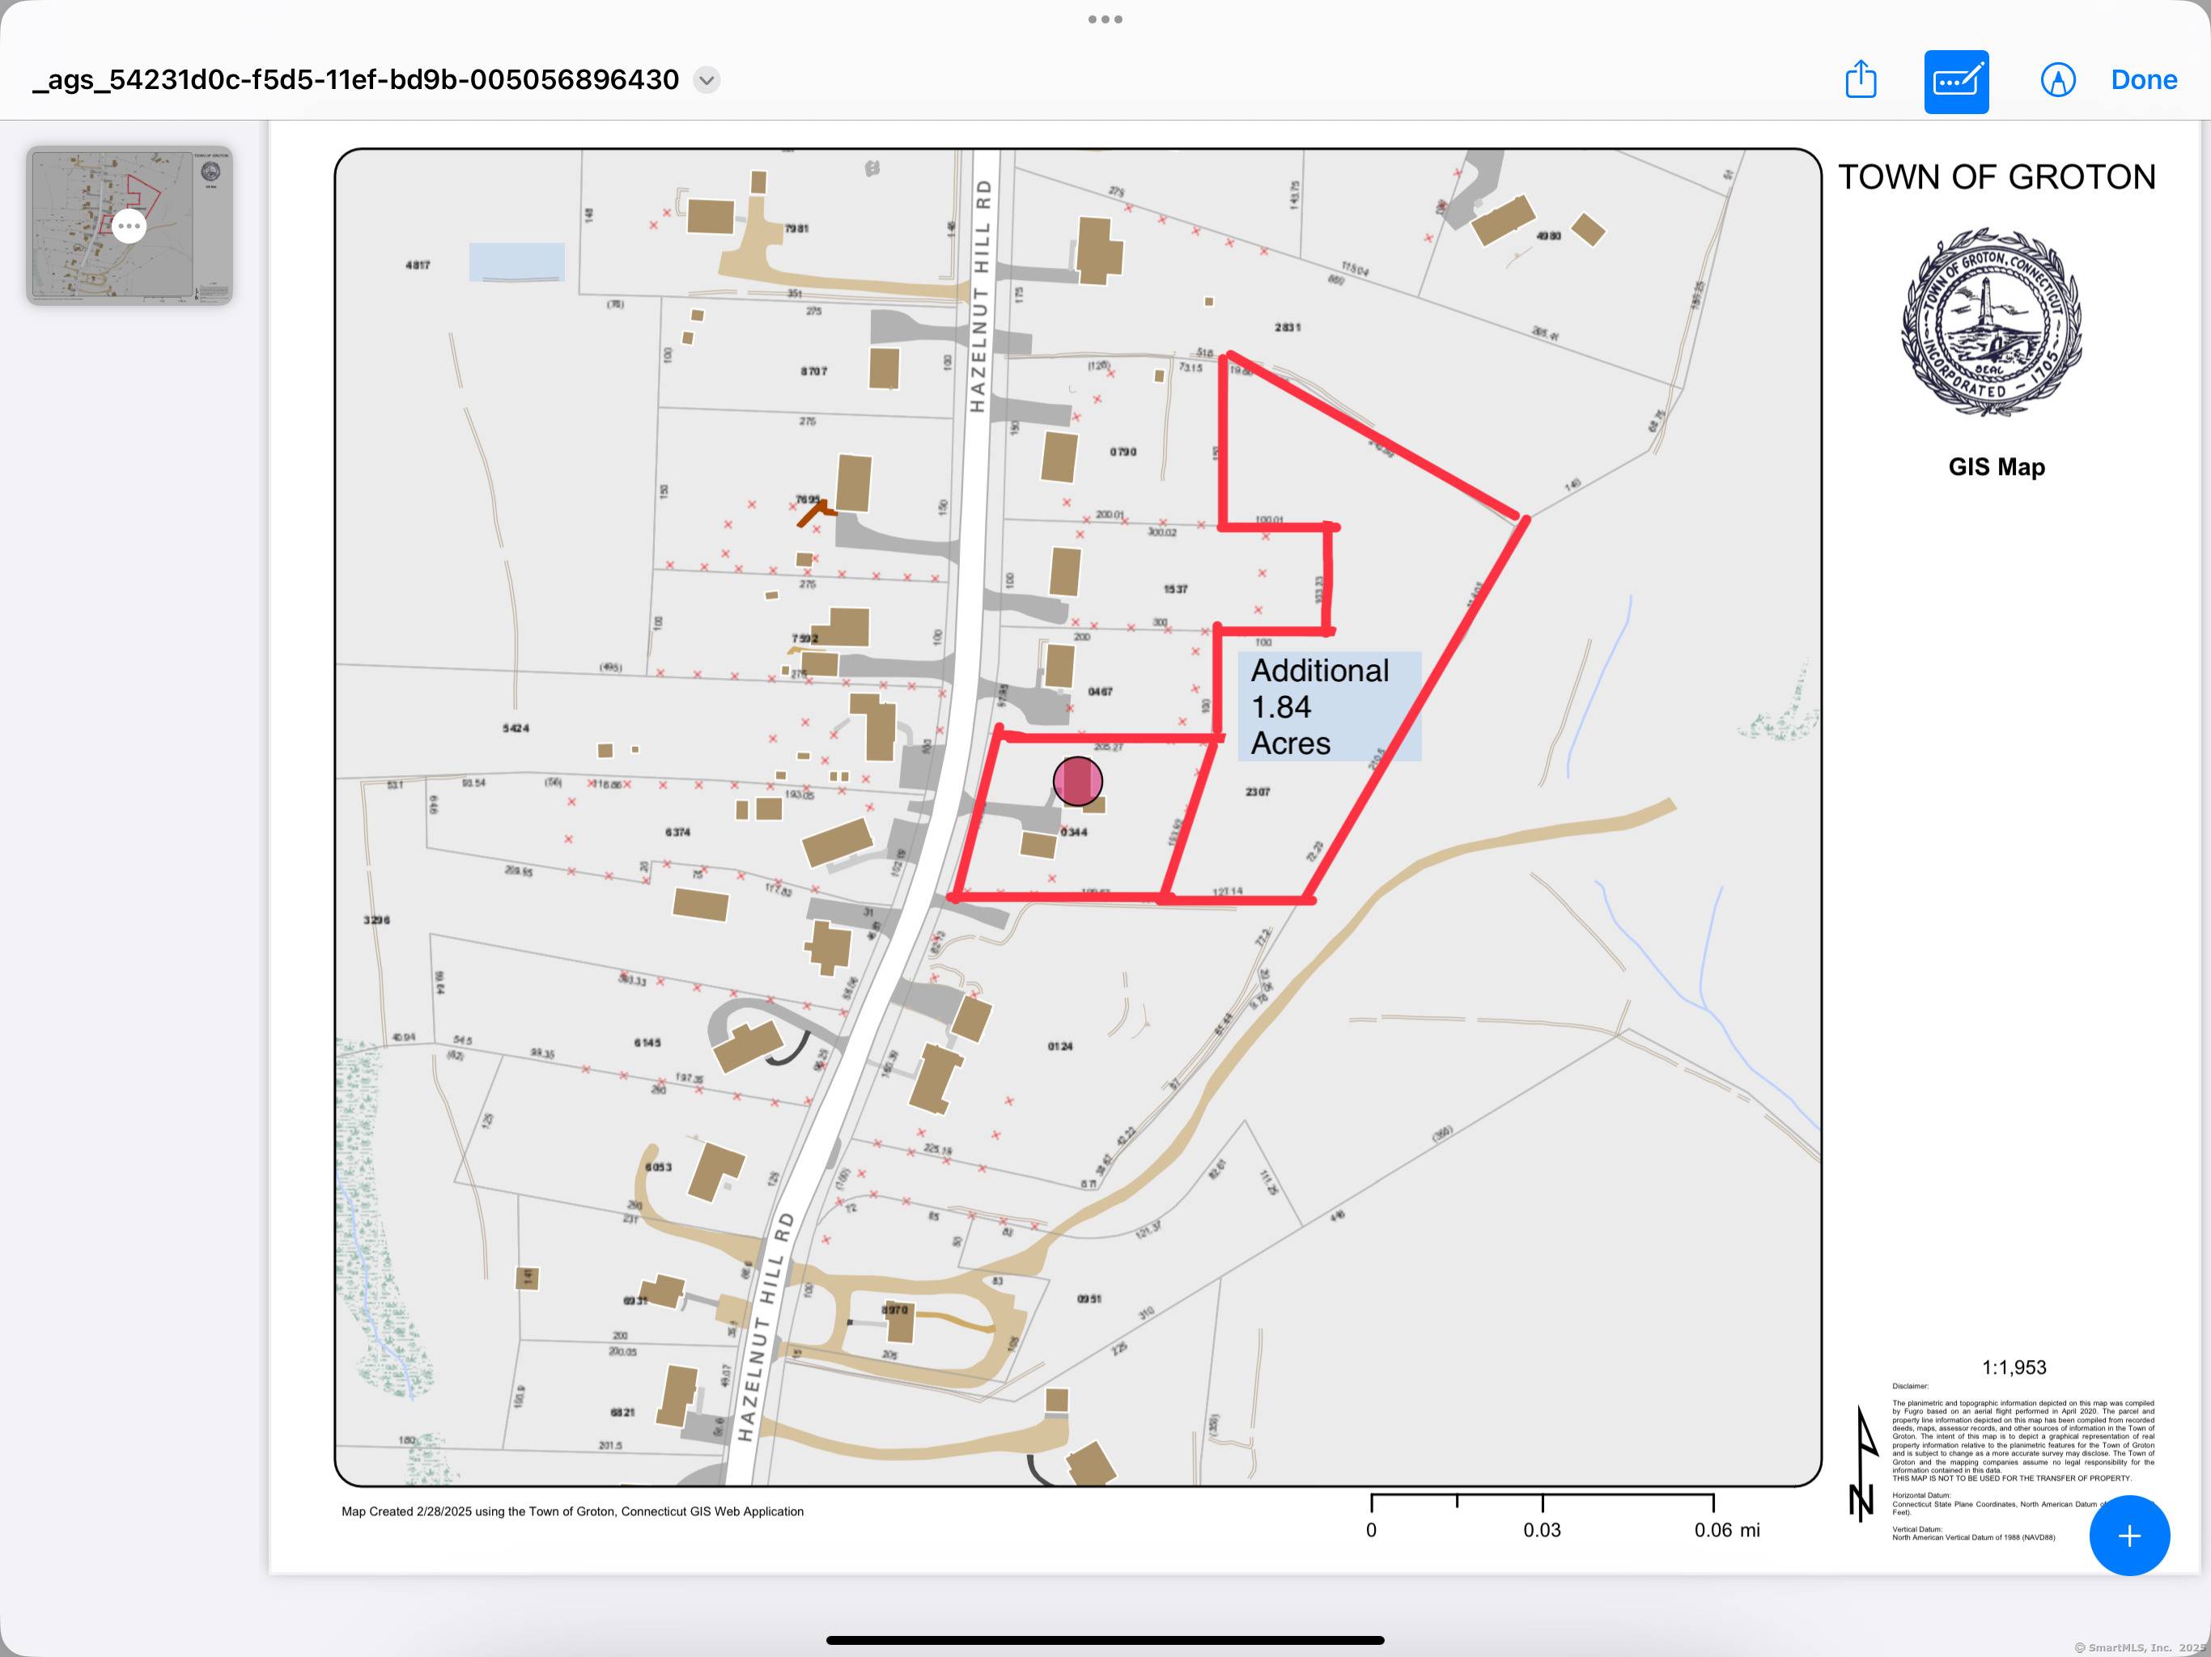The image size is (2211, 1657).
Task: Select the page thumbnail in sidebar
Action: click(x=129, y=225)
